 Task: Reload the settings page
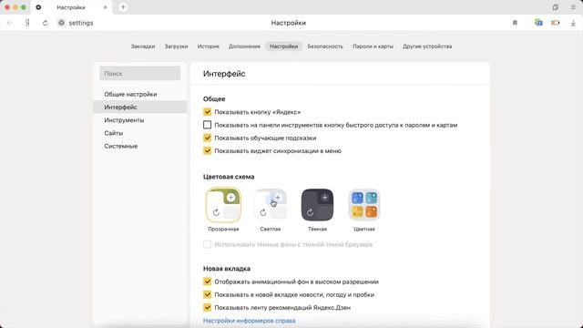click(45, 23)
